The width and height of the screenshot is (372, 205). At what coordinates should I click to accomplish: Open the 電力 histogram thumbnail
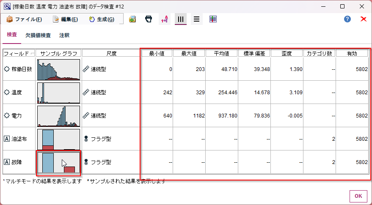(58, 116)
